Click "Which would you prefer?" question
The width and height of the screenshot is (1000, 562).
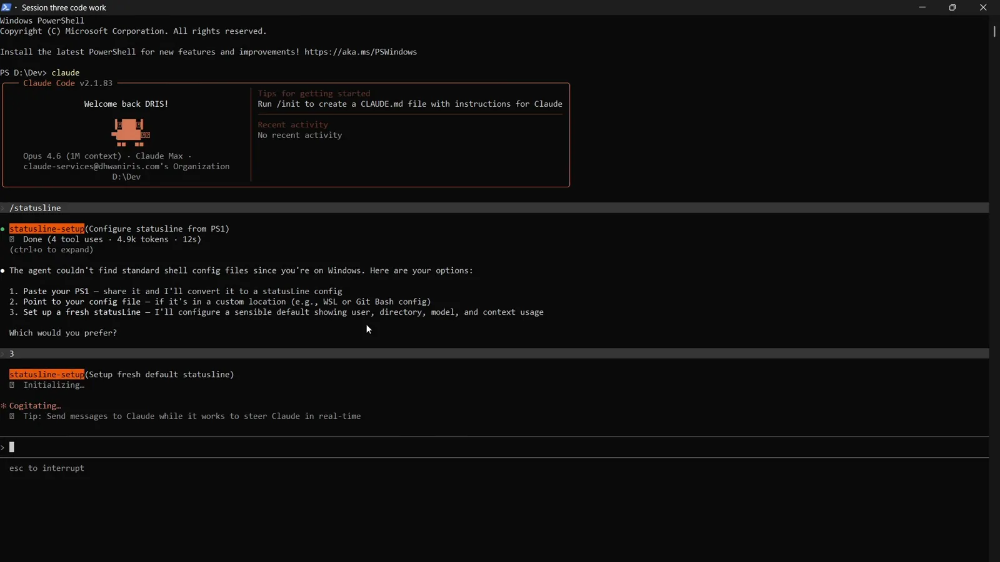tap(63, 333)
